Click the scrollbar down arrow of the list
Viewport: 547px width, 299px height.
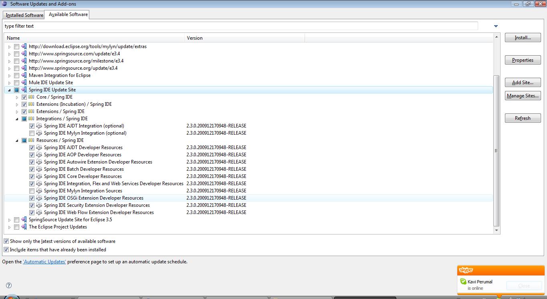(x=497, y=230)
